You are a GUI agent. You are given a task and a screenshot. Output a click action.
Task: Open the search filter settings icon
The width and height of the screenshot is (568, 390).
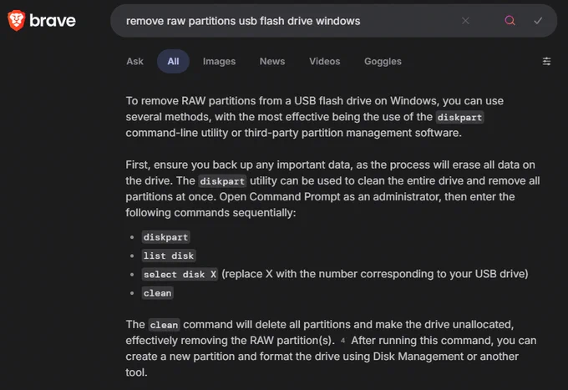546,61
